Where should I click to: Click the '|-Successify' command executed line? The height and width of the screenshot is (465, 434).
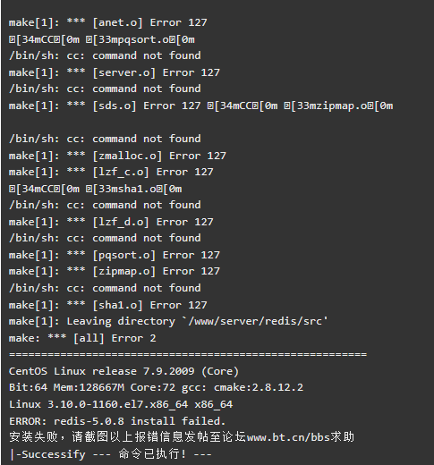pyautogui.click(x=110, y=454)
